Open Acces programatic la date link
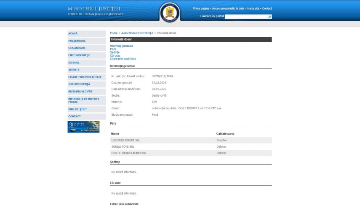This screenshot has width=360, height=206. tap(228, 8)
